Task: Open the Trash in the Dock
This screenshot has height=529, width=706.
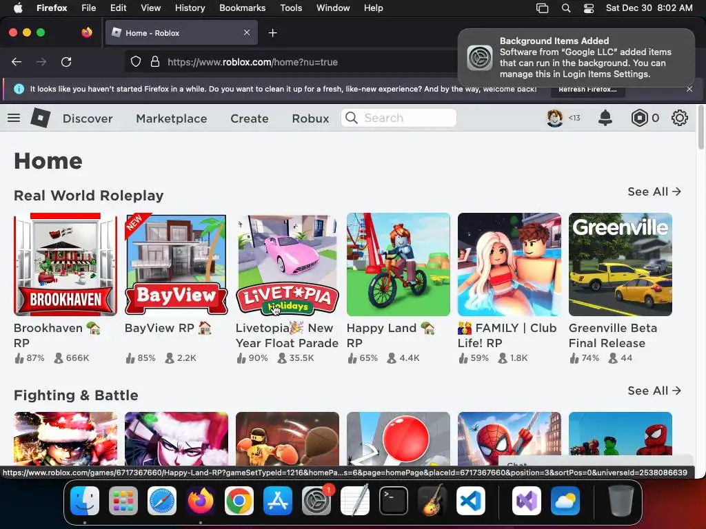Action: [621, 501]
